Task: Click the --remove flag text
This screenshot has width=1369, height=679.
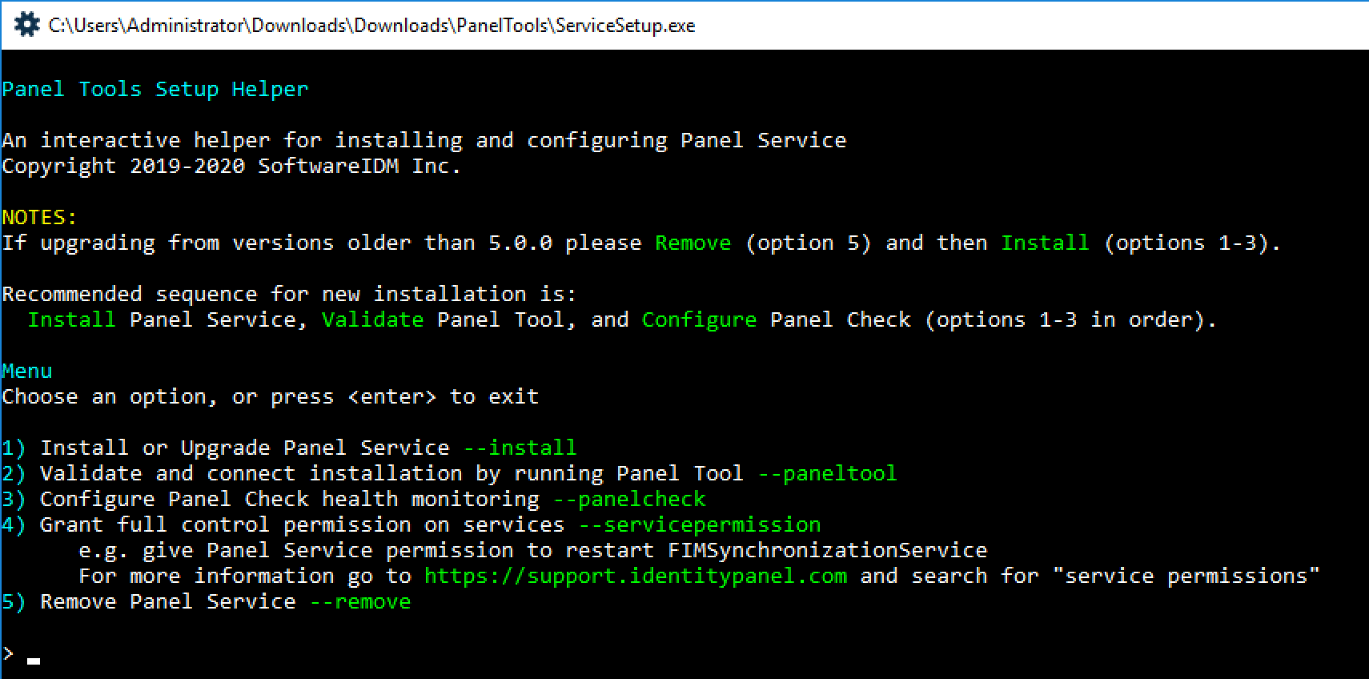Action: coord(360,601)
